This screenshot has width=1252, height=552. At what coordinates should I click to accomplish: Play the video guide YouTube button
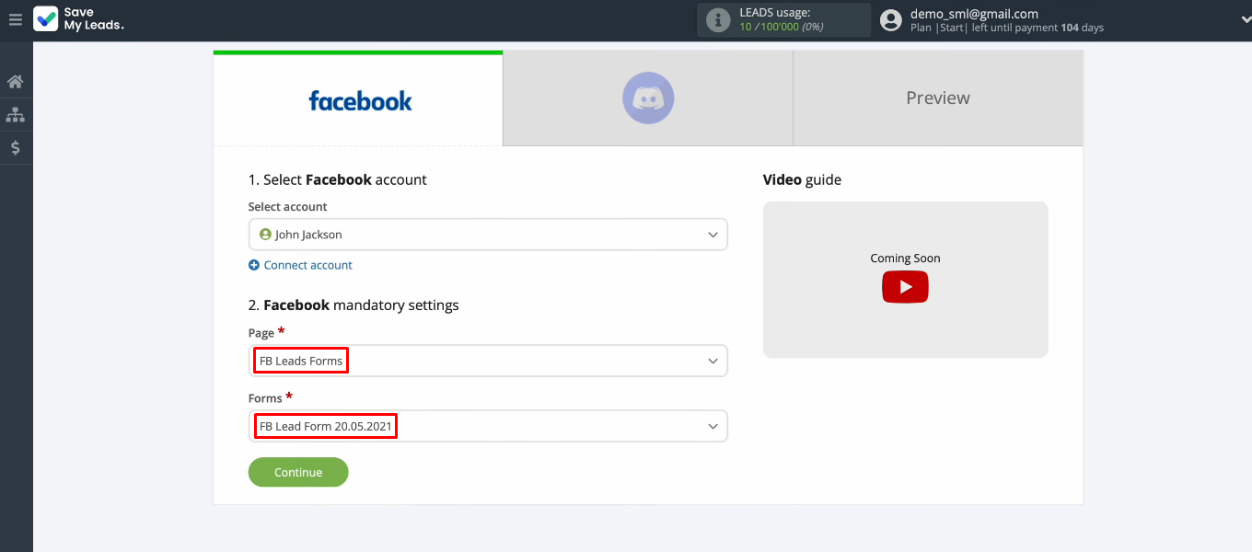pyautogui.click(x=905, y=287)
